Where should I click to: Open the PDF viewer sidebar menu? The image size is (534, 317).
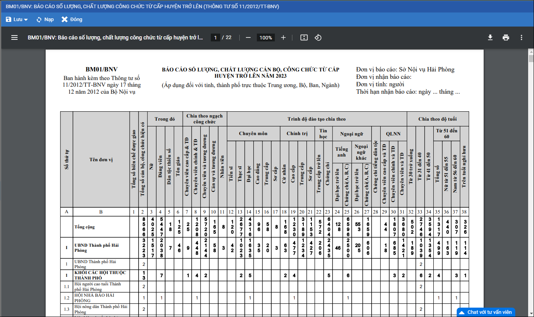point(14,37)
